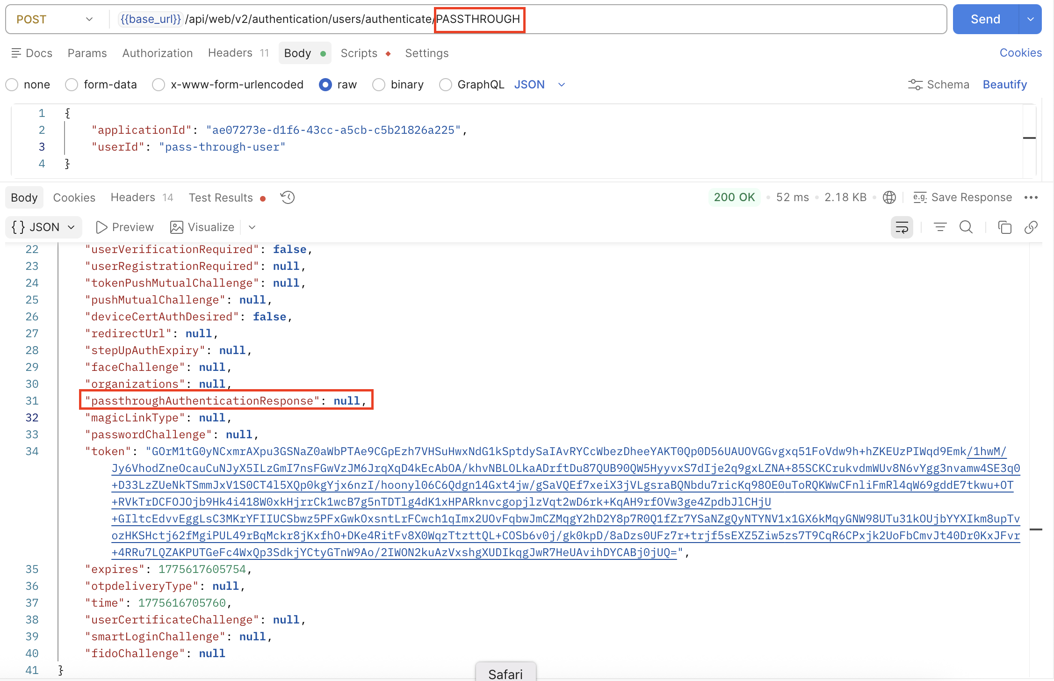Click the applicationId value in request body
Image resolution: width=1054 pixels, height=681 pixels.
(333, 130)
